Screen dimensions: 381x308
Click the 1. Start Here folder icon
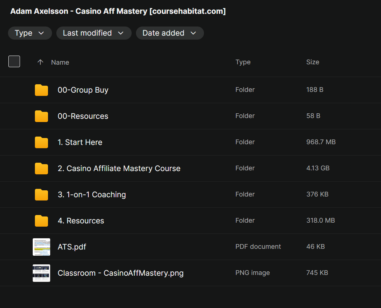pyautogui.click(x=41, y=142)
